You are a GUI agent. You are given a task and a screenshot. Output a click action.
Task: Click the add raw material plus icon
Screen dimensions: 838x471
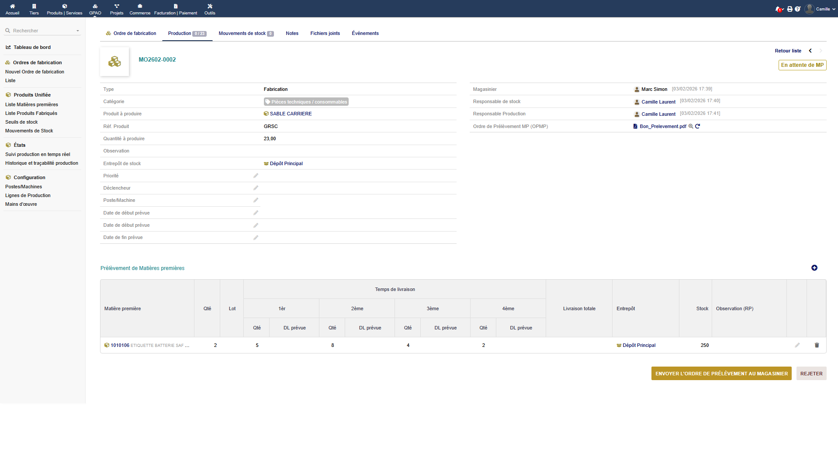coord(814,268)
